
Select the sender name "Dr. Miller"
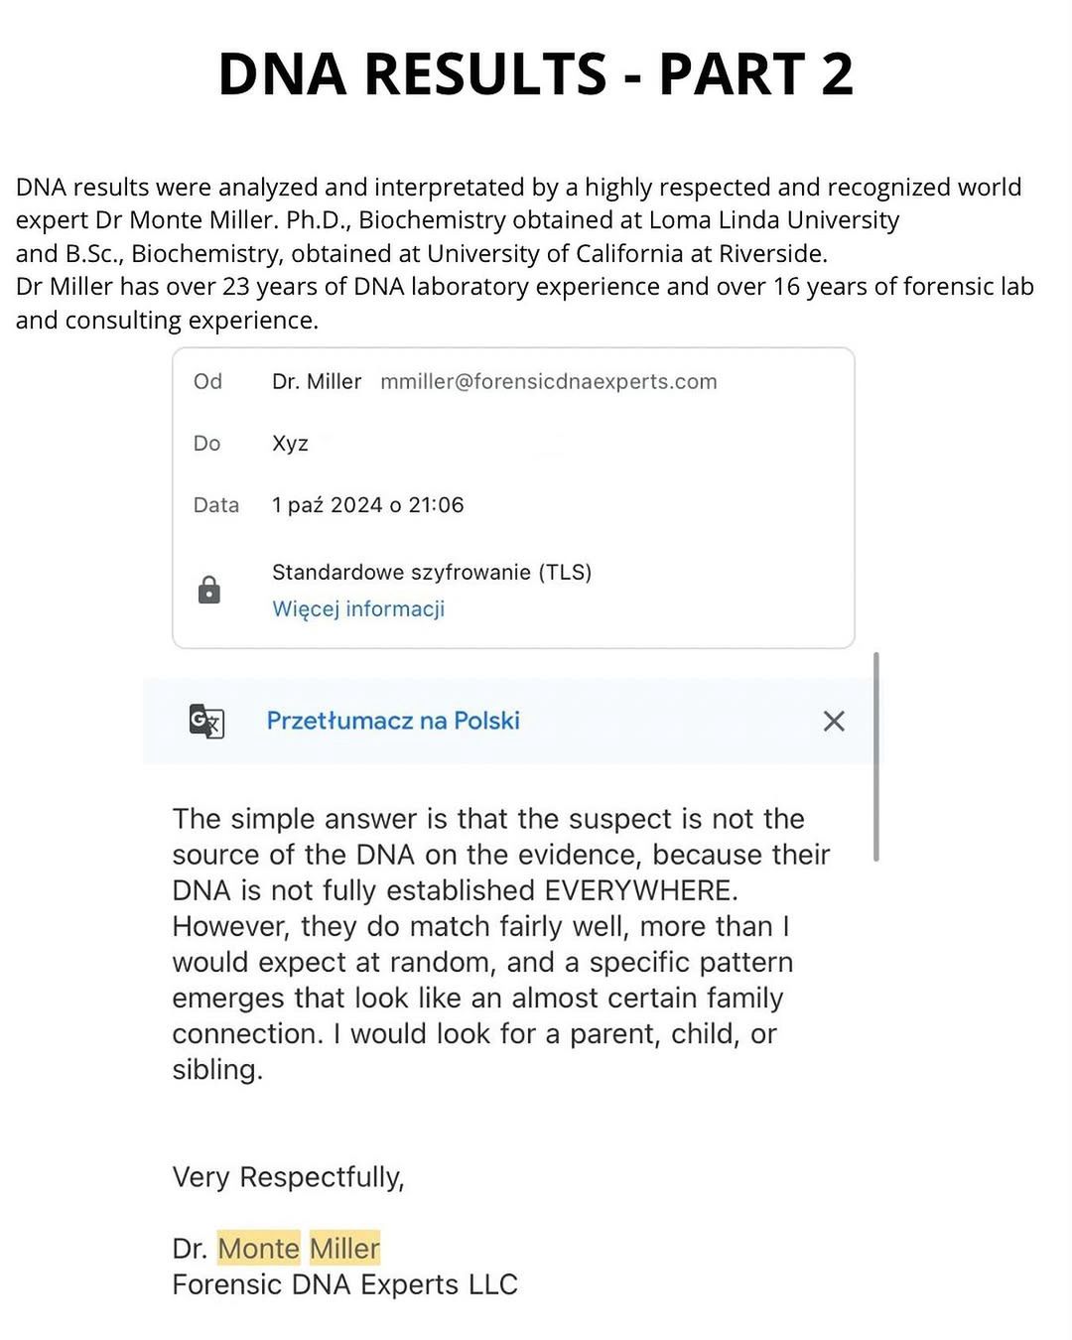point(317,381)
